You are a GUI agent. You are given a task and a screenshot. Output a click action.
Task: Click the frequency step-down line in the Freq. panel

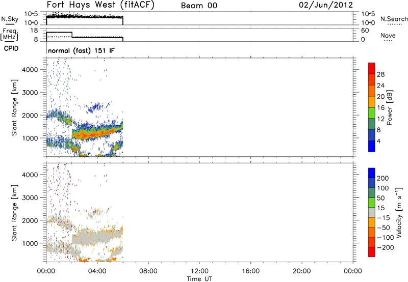click(72, 35)
